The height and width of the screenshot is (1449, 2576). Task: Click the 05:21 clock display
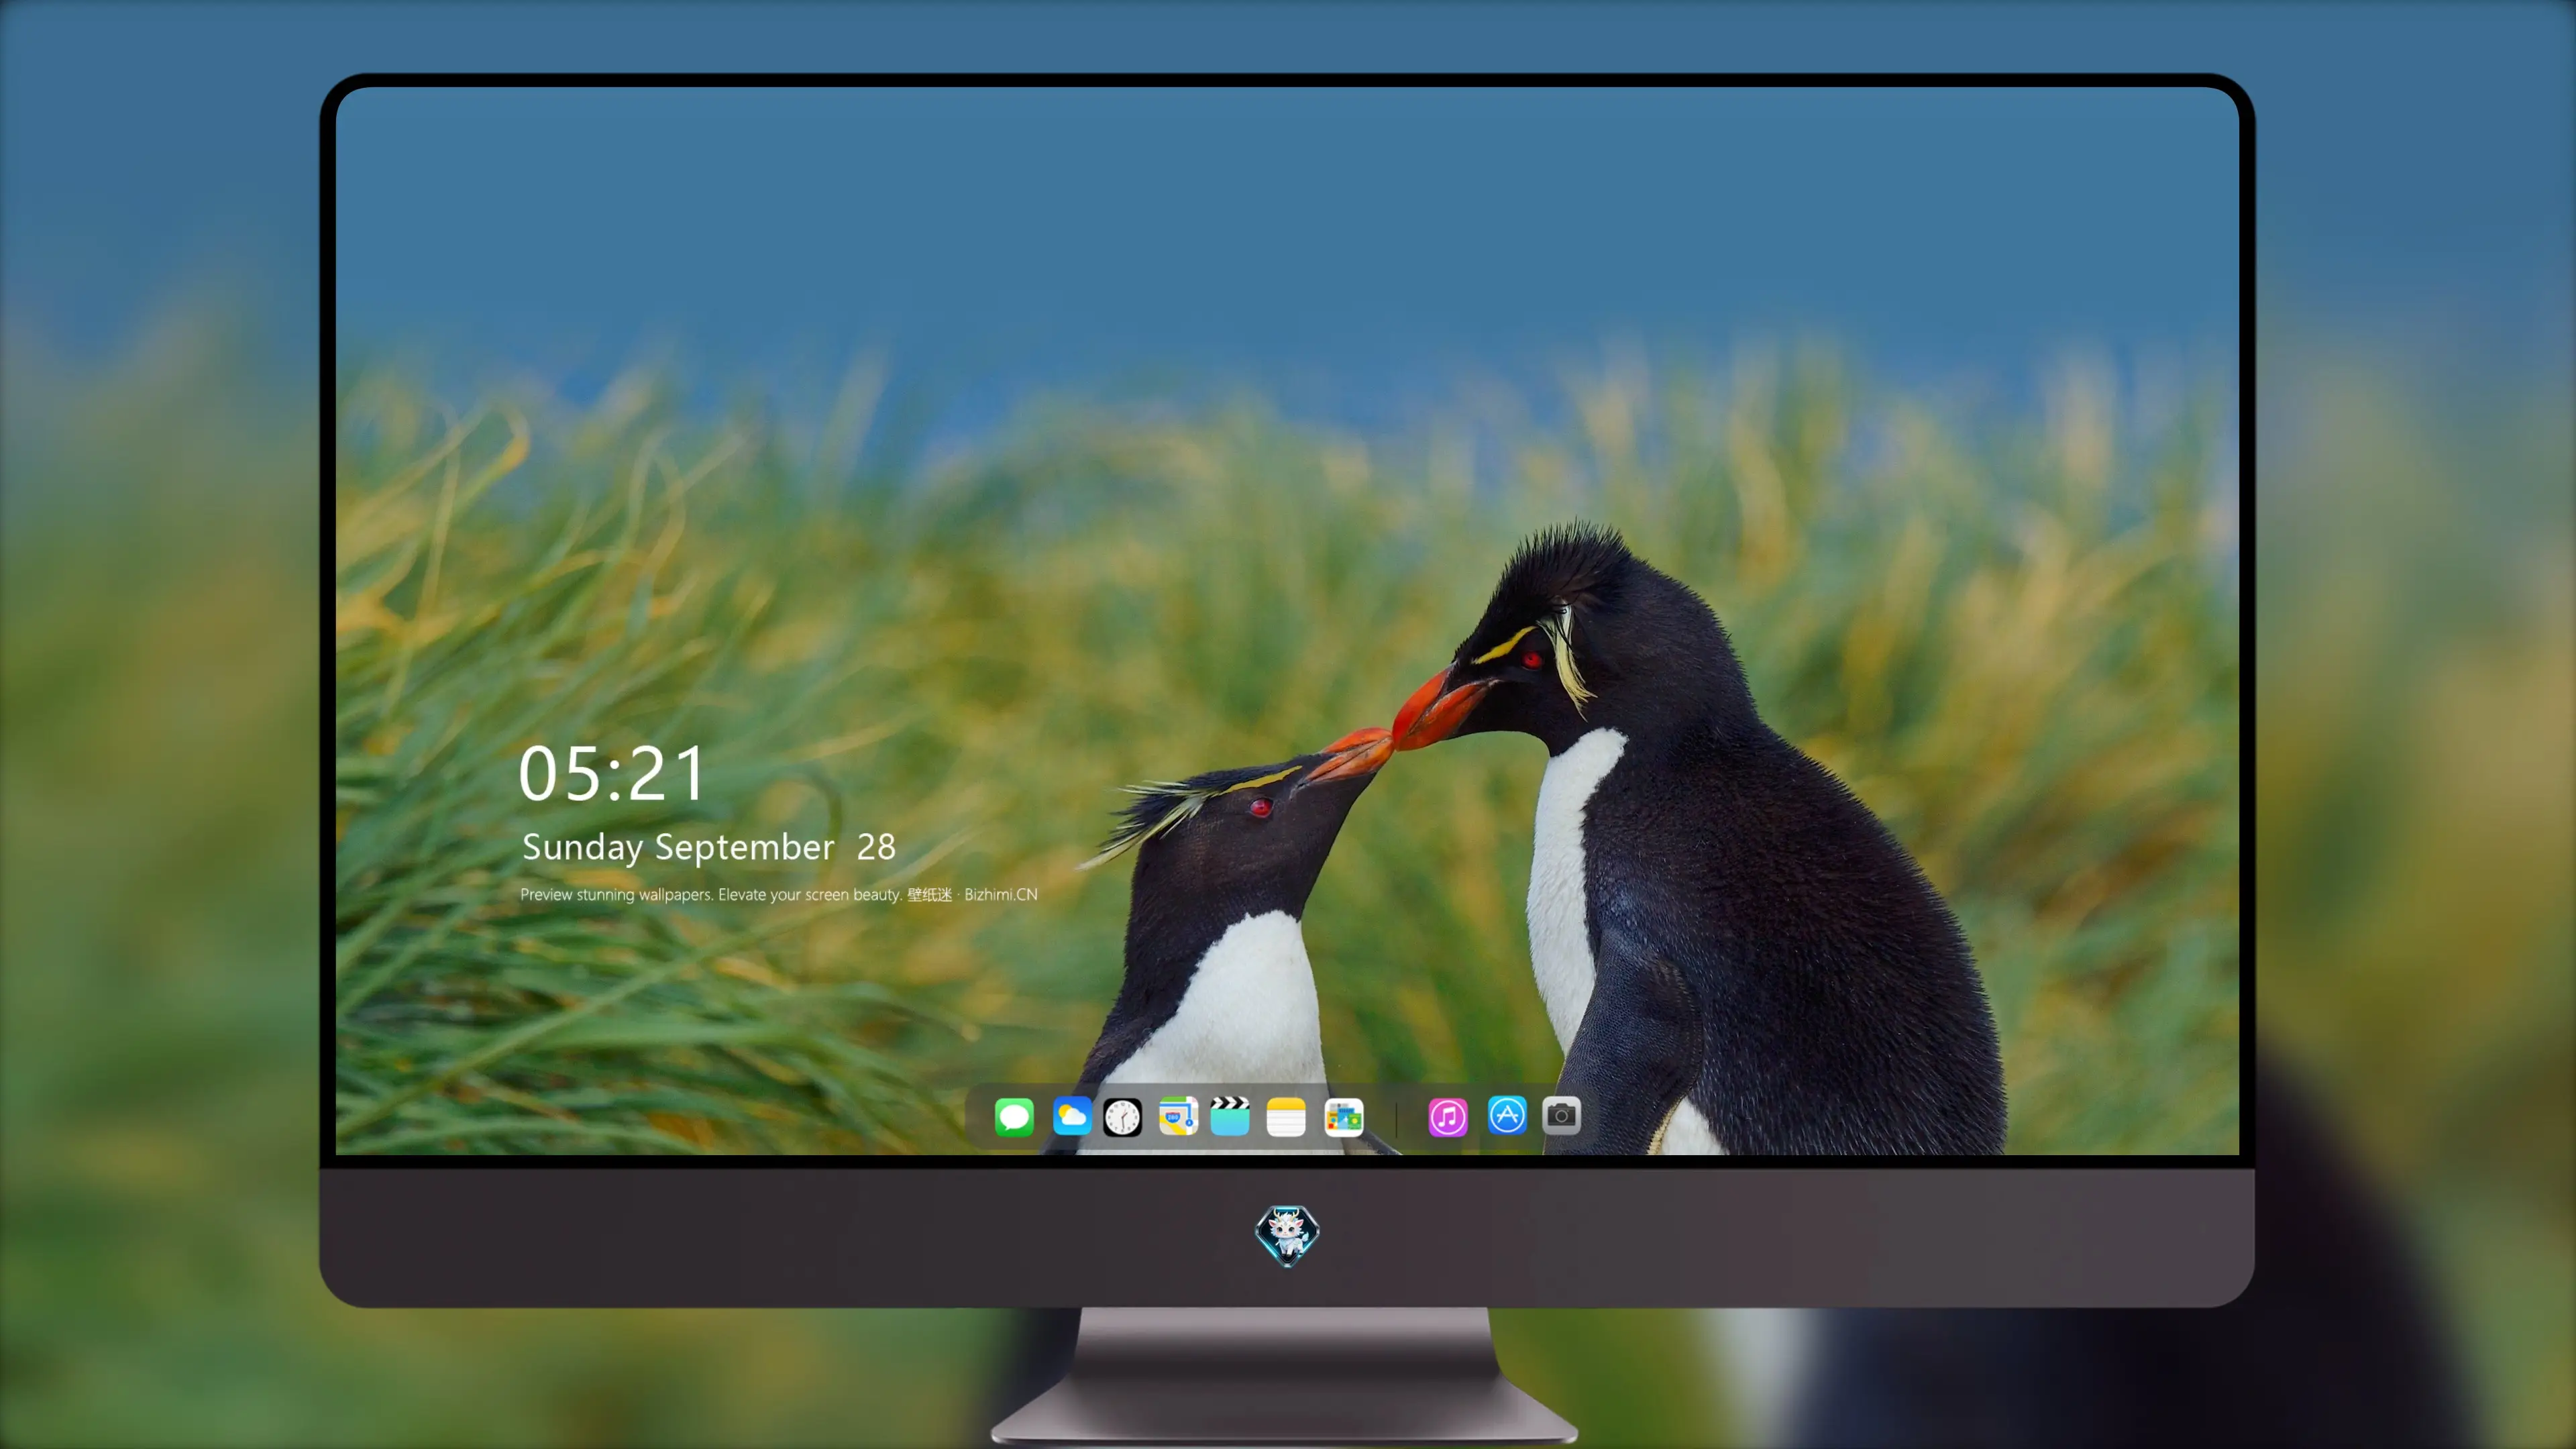point(612,773)
